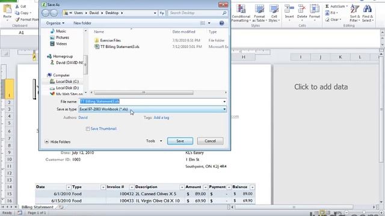
Task: Select the Exercise Files folder
Action: (x=110, y=40)
